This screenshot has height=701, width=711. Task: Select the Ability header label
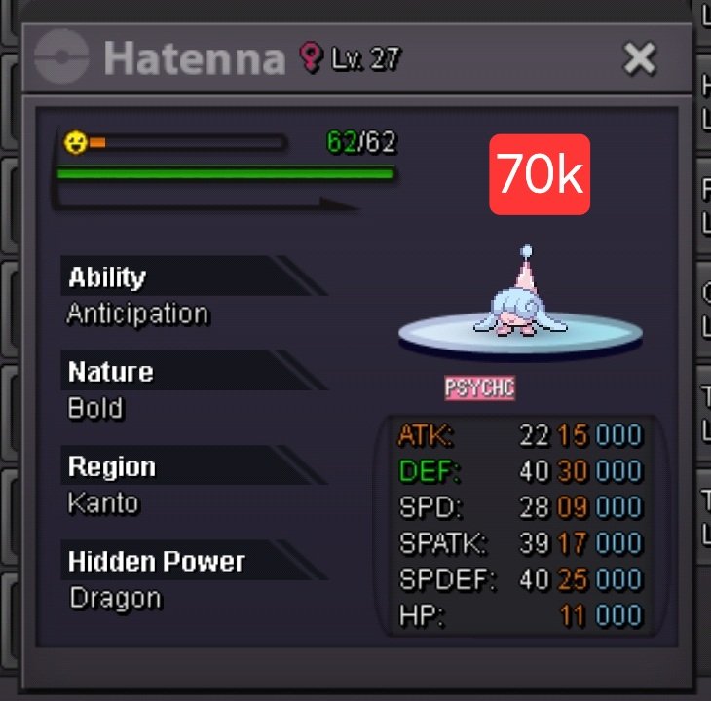click(107, 277)
